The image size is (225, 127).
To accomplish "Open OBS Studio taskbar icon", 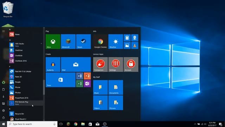I will (x=105, y=124).
